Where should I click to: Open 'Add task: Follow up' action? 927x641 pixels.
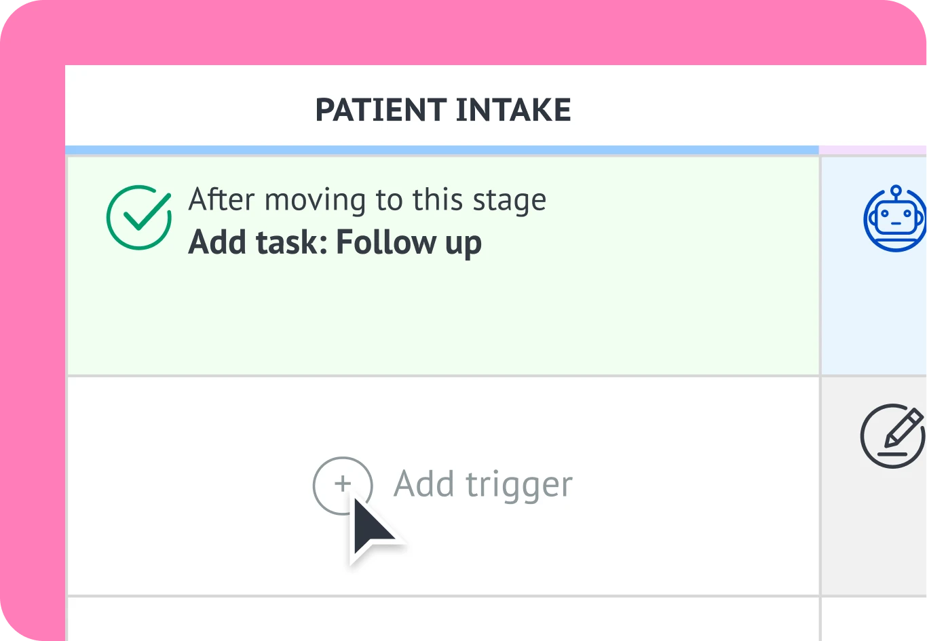pos(335,243)
